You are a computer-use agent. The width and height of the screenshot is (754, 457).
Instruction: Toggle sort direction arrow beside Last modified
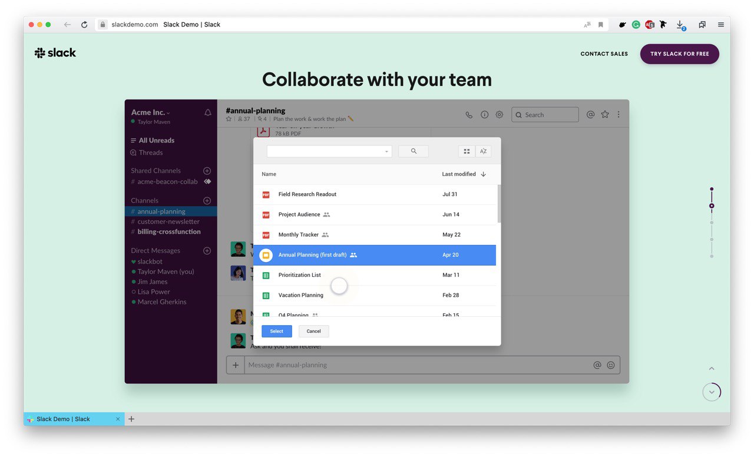pos(484,174)
